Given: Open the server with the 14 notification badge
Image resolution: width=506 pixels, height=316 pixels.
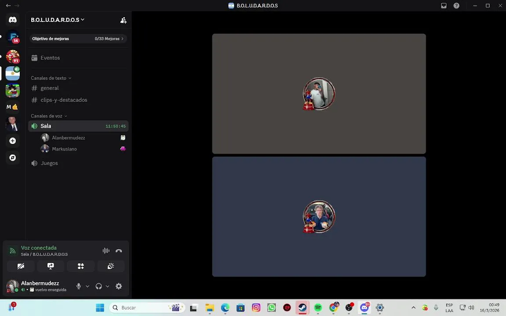Looking at the screenshot, I should pos(13,37).
